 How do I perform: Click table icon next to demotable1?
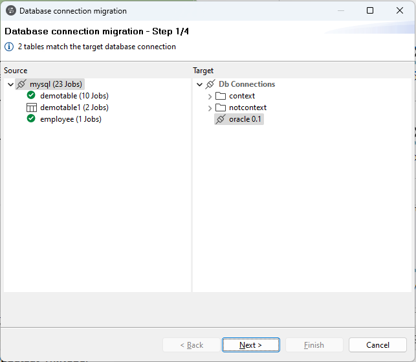click(31, 107)
